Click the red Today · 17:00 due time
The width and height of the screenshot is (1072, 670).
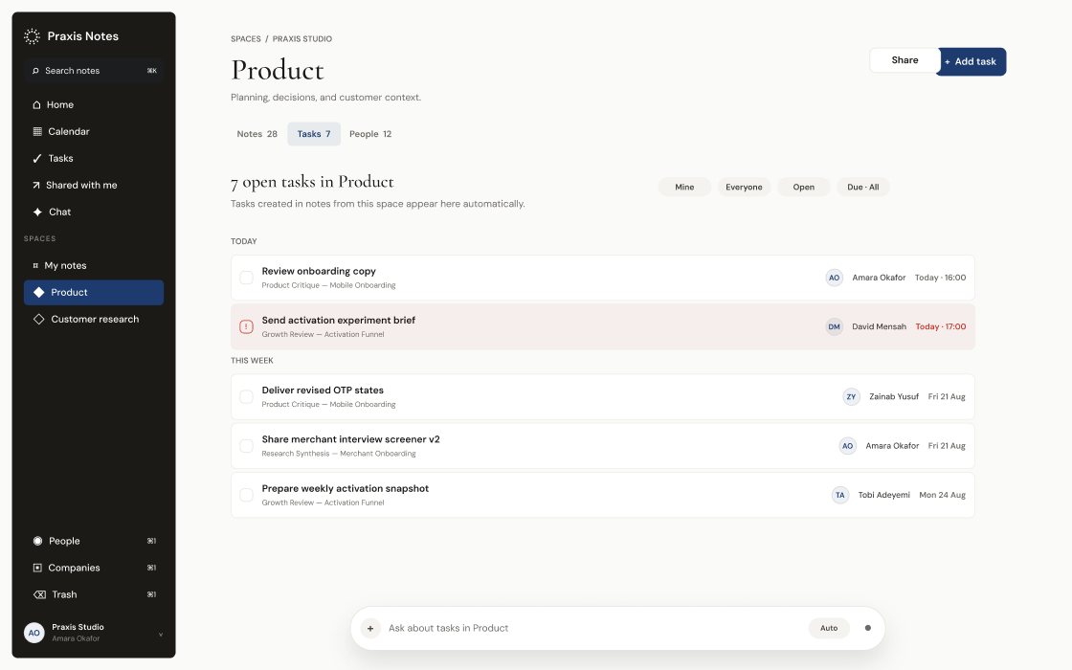pyautogui.click(x=941, y=326)
